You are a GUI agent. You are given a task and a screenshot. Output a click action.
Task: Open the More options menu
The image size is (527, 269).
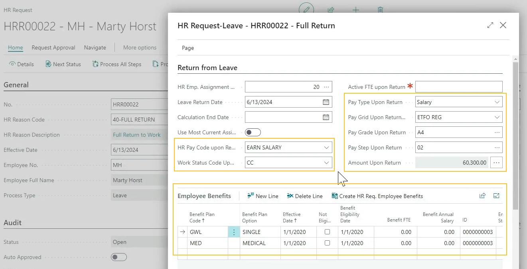click(140, 47)
